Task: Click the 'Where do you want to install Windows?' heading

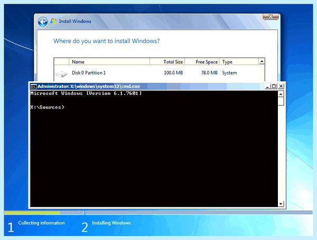Action: pyautogui.click(x=107, y=41)
